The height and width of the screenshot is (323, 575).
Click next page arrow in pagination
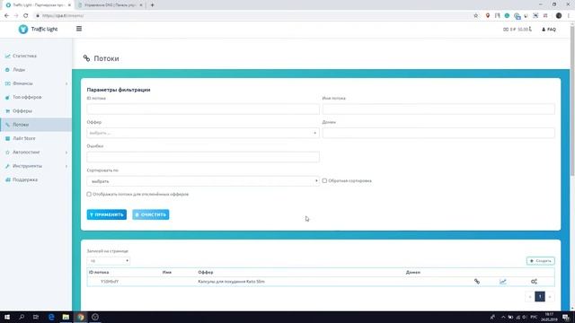(x=550, y=296)
